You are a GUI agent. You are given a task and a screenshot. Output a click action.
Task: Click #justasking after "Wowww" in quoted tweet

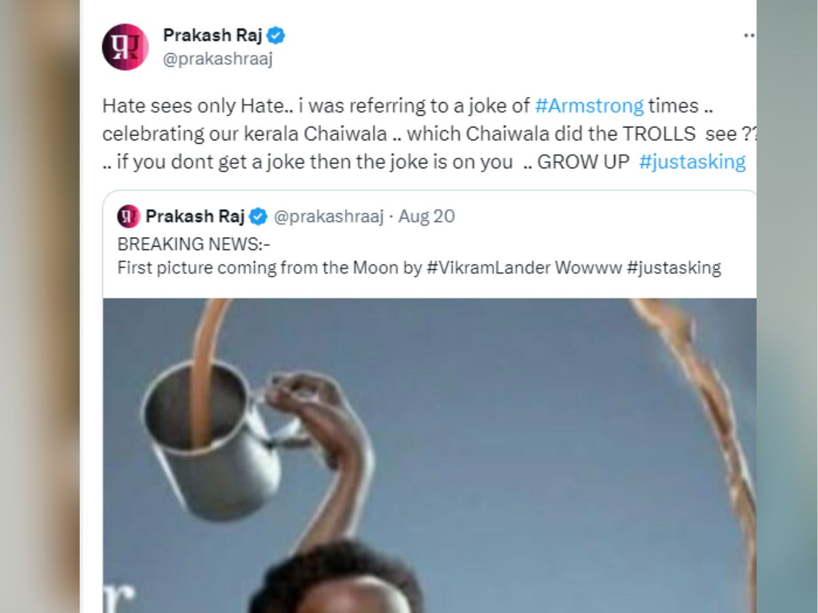point(673,268)
